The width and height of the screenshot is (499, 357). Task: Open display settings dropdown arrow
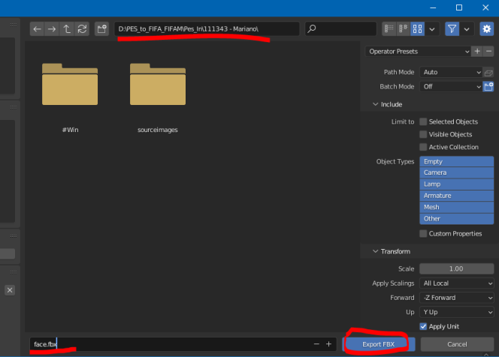[432, 29]
